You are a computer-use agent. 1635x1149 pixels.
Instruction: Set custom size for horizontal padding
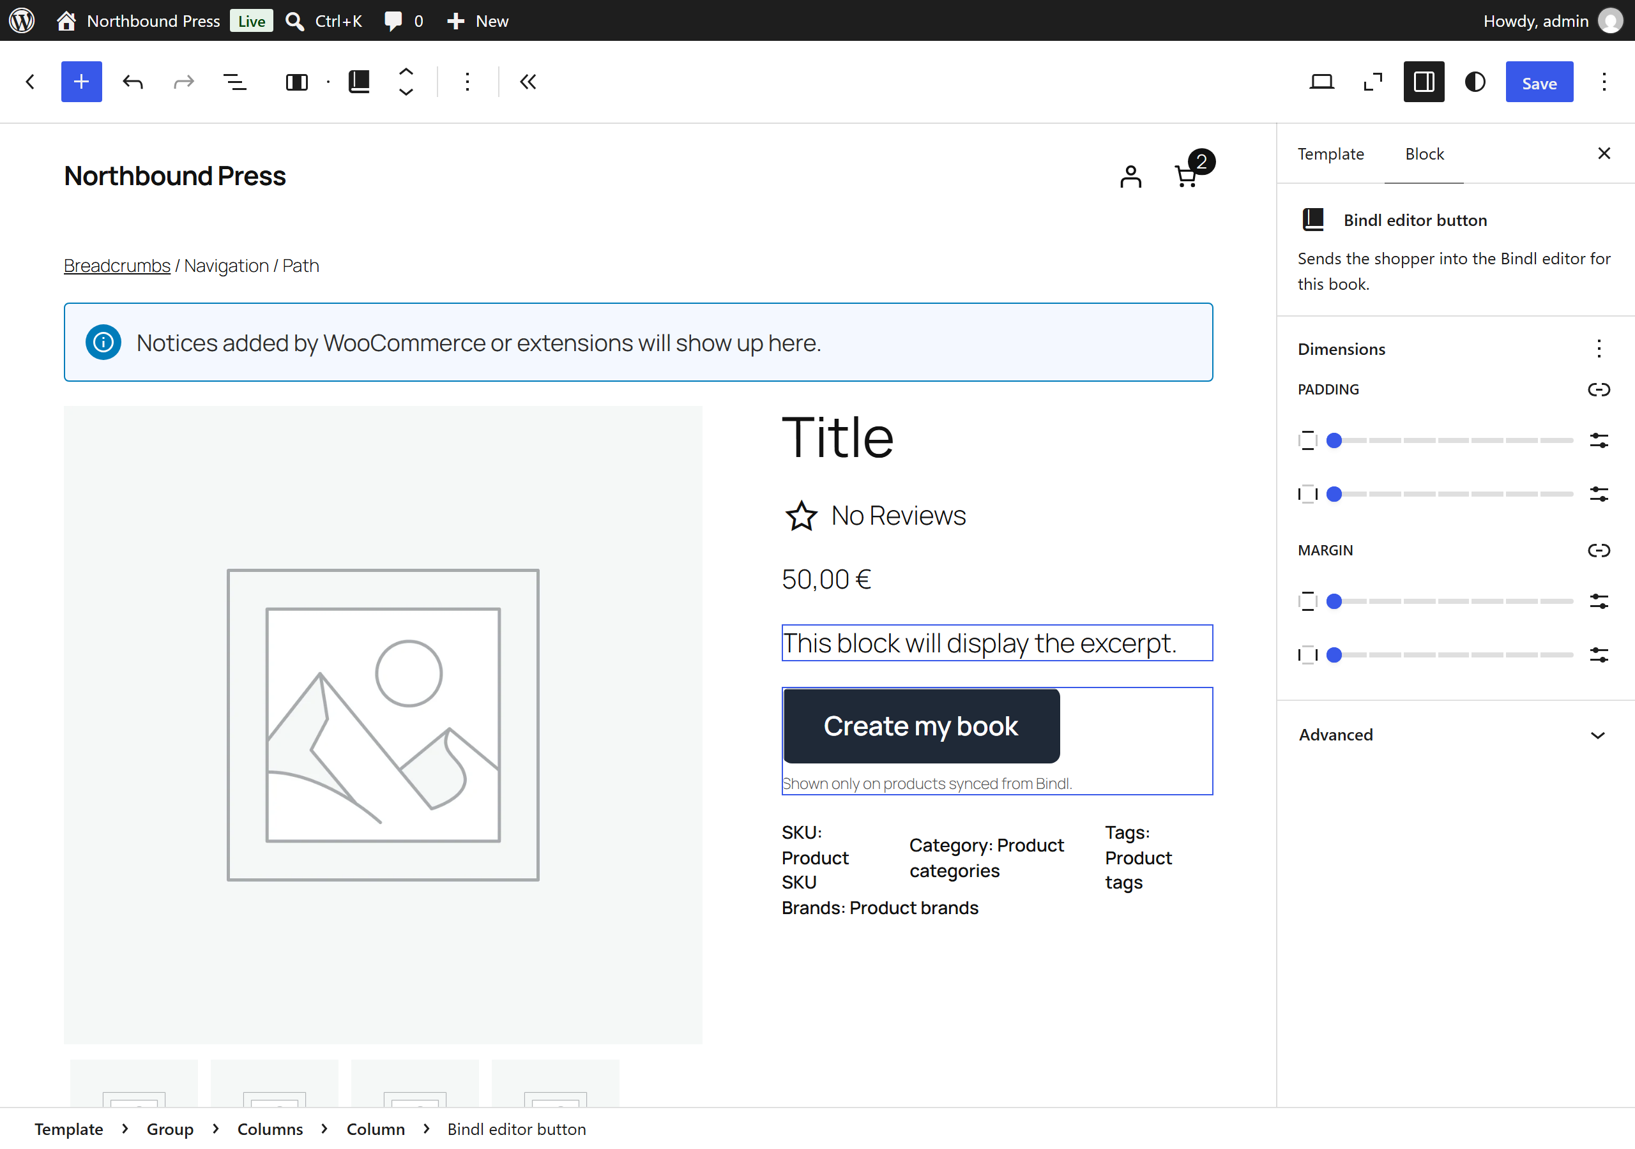tap(1599, 494)
